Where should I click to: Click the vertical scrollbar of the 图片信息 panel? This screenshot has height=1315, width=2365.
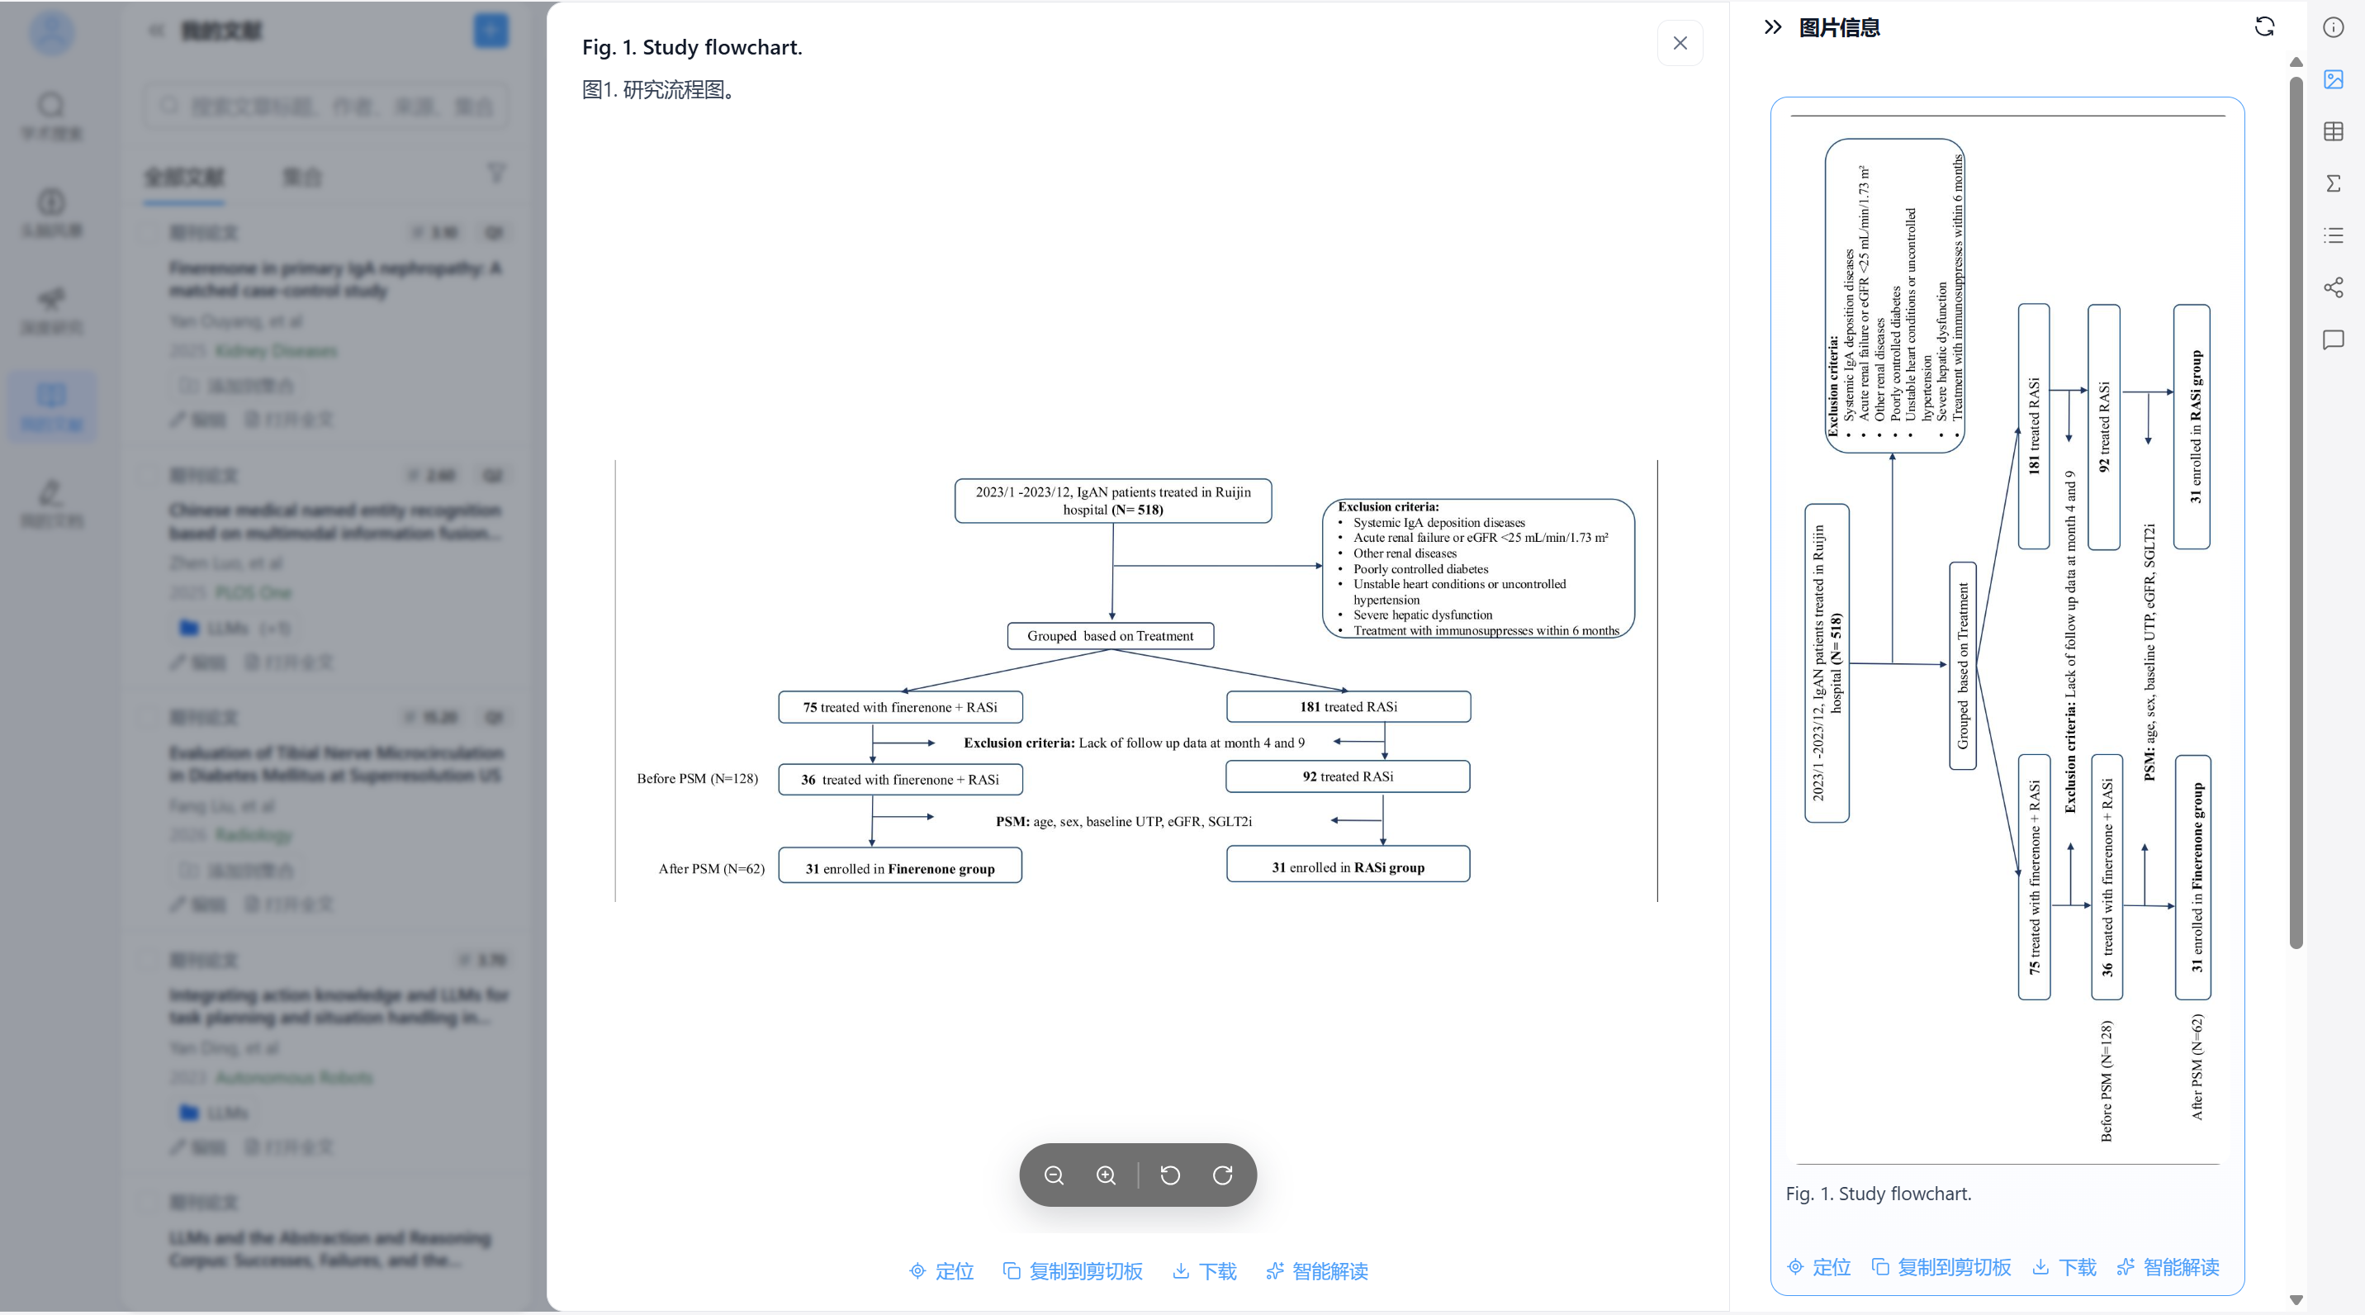(2296, 512)
